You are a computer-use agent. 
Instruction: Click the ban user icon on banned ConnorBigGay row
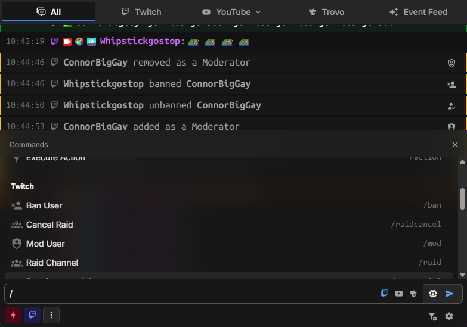tap(451, 85)
